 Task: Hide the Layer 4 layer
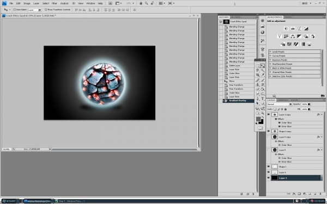coord(269,172)
